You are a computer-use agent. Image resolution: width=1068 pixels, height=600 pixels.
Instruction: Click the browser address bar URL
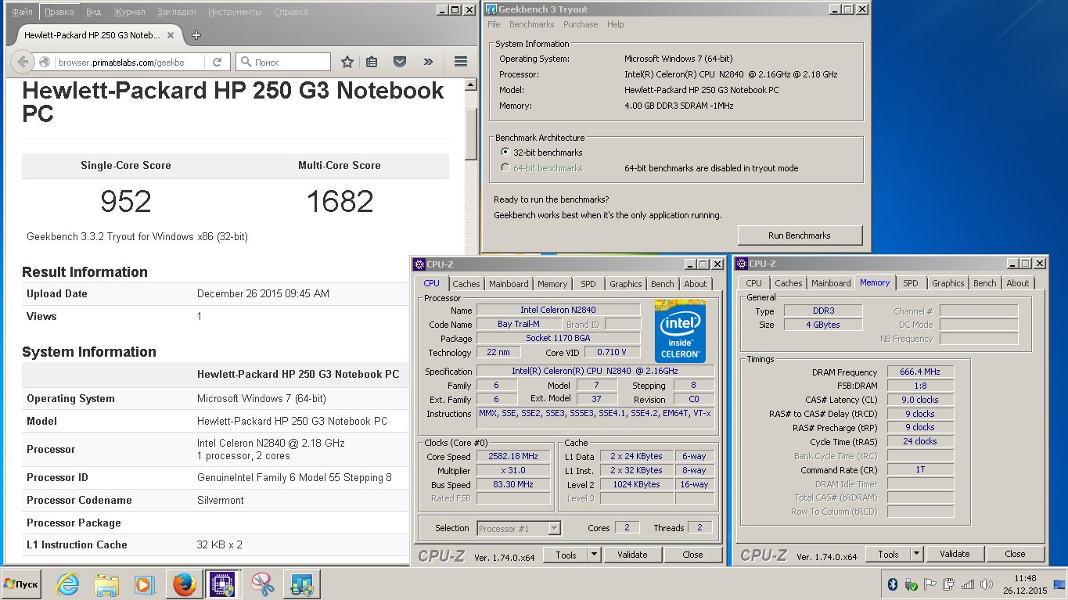[x=121, y=62]
